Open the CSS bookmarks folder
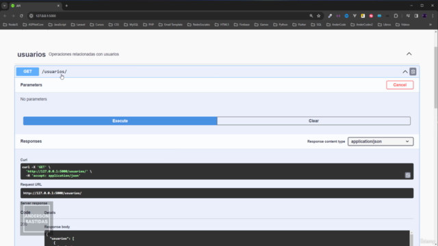Viewport: 438px width, 246px height. [x=114, y=25]
